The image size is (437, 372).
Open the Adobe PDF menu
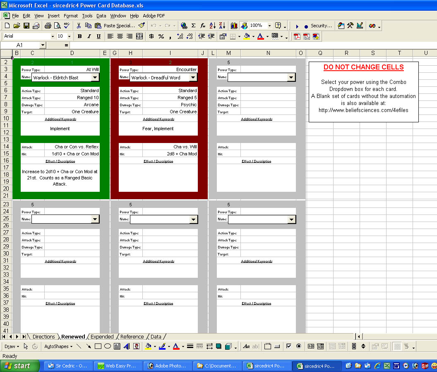pyautogui.click(x=154, y=16)
